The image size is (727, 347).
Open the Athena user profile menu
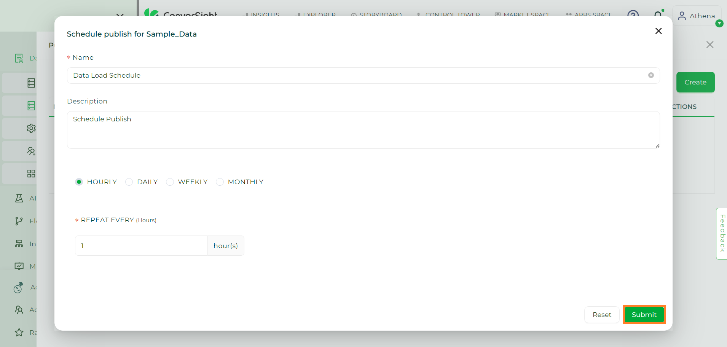(697, 16)
